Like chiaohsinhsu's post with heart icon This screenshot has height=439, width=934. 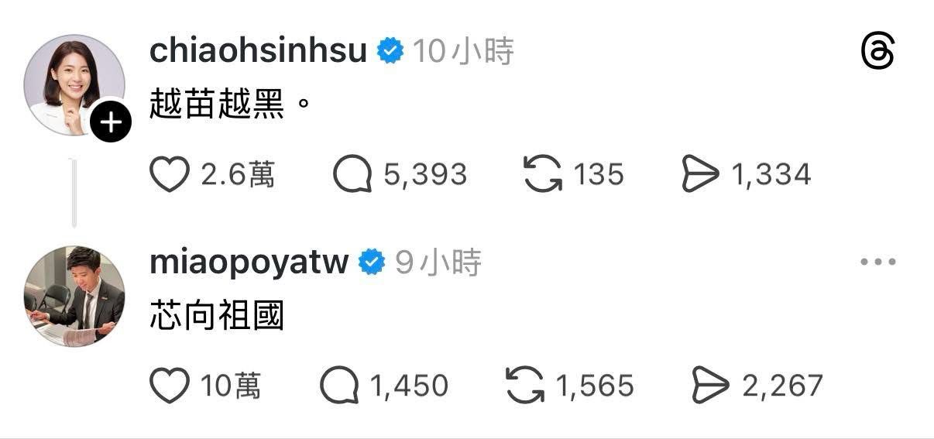click(169, 174)
